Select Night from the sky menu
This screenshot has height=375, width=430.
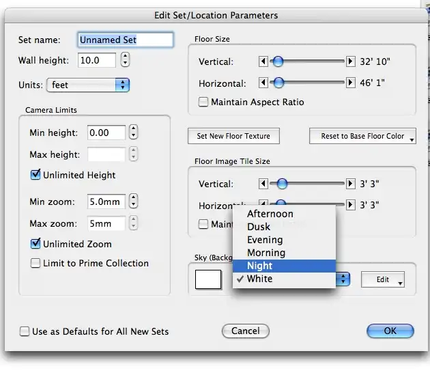tap(259, 266)
